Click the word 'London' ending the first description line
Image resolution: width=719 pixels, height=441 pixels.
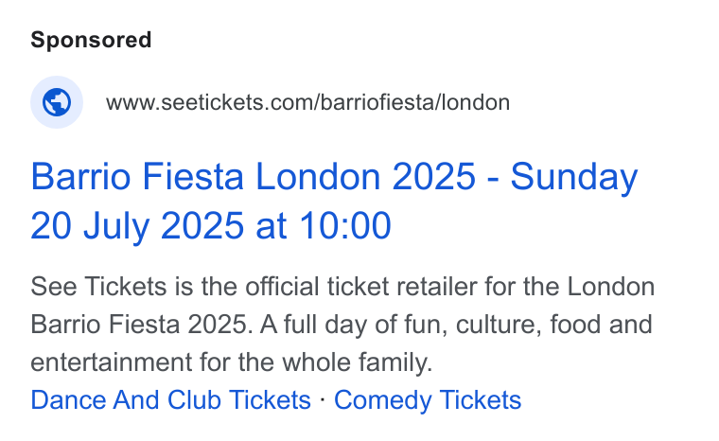[x=611, y=287]
